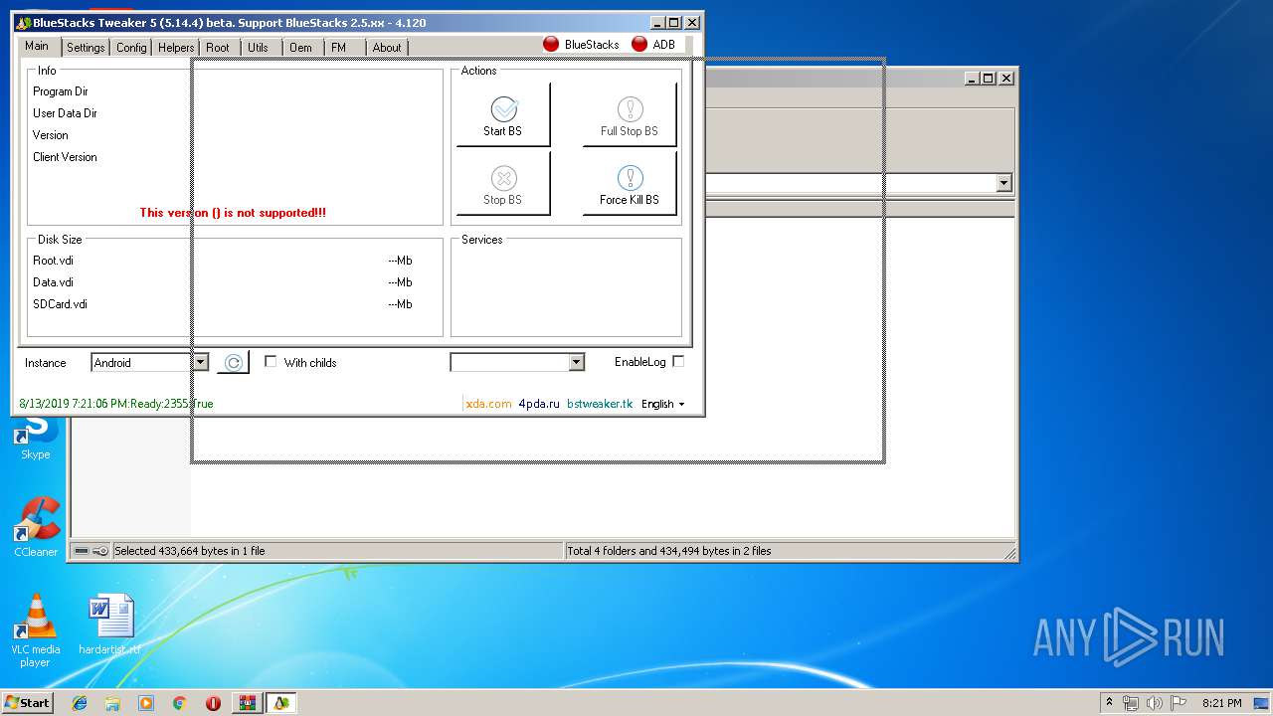Toggle the EnableLog checkbox

678,362
